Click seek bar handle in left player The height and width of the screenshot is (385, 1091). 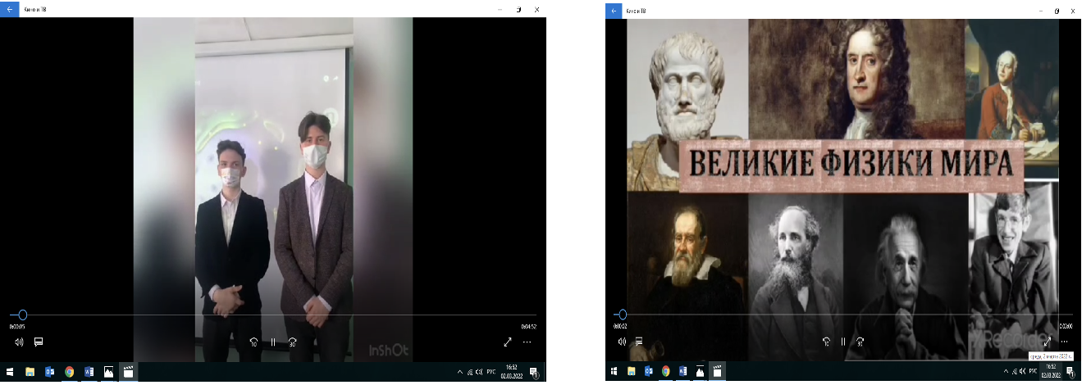(x=23, y=315)
